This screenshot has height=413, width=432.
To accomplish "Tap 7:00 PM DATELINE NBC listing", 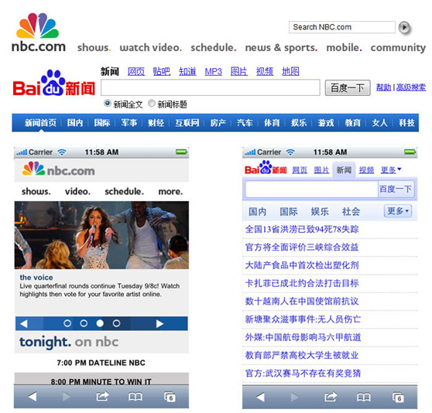I will (101, 363).
